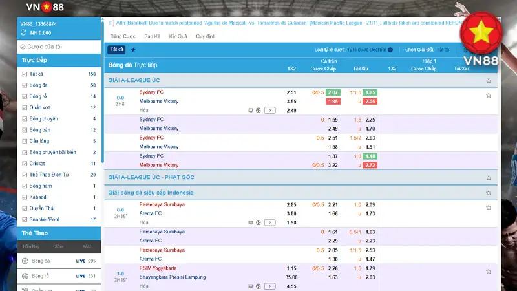Open live TV icon for Sydney FC match
Image resolution: width=517 pixels, height=291 pixels.
coord(251,111)
